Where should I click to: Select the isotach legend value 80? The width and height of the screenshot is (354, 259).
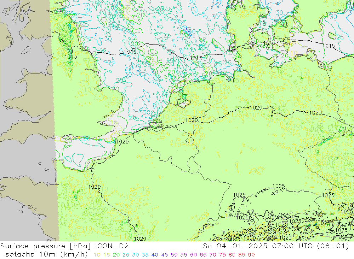(x=232, y=255)
